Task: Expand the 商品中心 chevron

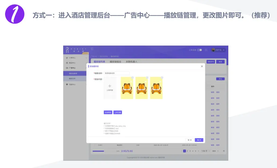Action: point(86,63)
